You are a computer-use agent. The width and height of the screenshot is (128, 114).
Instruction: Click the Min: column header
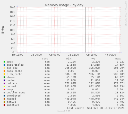pos(69,59)
